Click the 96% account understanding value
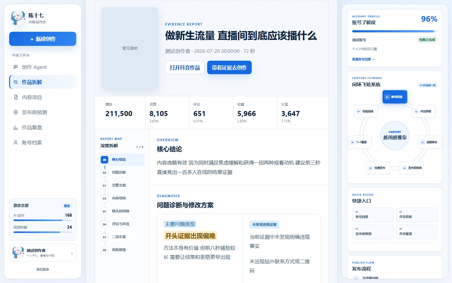 (x=429, y=19)
